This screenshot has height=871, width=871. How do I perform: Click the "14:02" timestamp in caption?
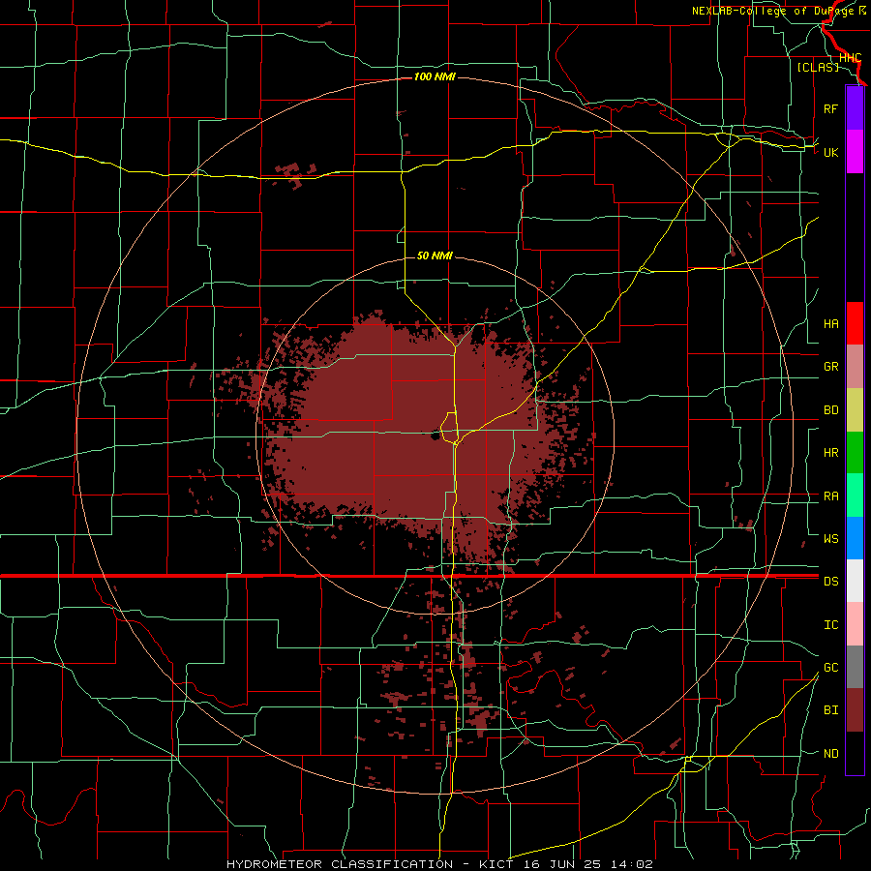click(631, 864)
